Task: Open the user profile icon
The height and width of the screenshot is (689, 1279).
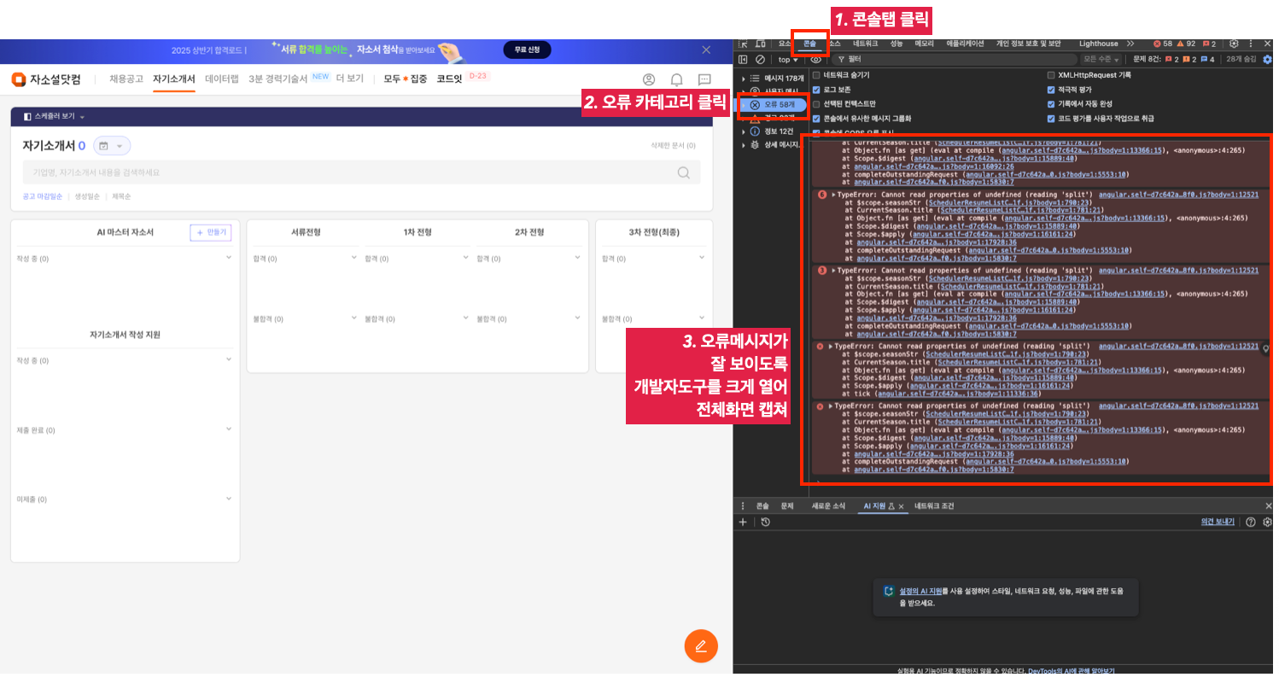Action: (649, 79)
